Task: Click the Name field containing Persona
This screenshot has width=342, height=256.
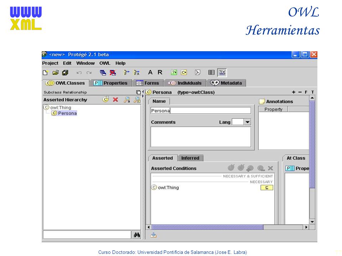Action: click(201, 111)
